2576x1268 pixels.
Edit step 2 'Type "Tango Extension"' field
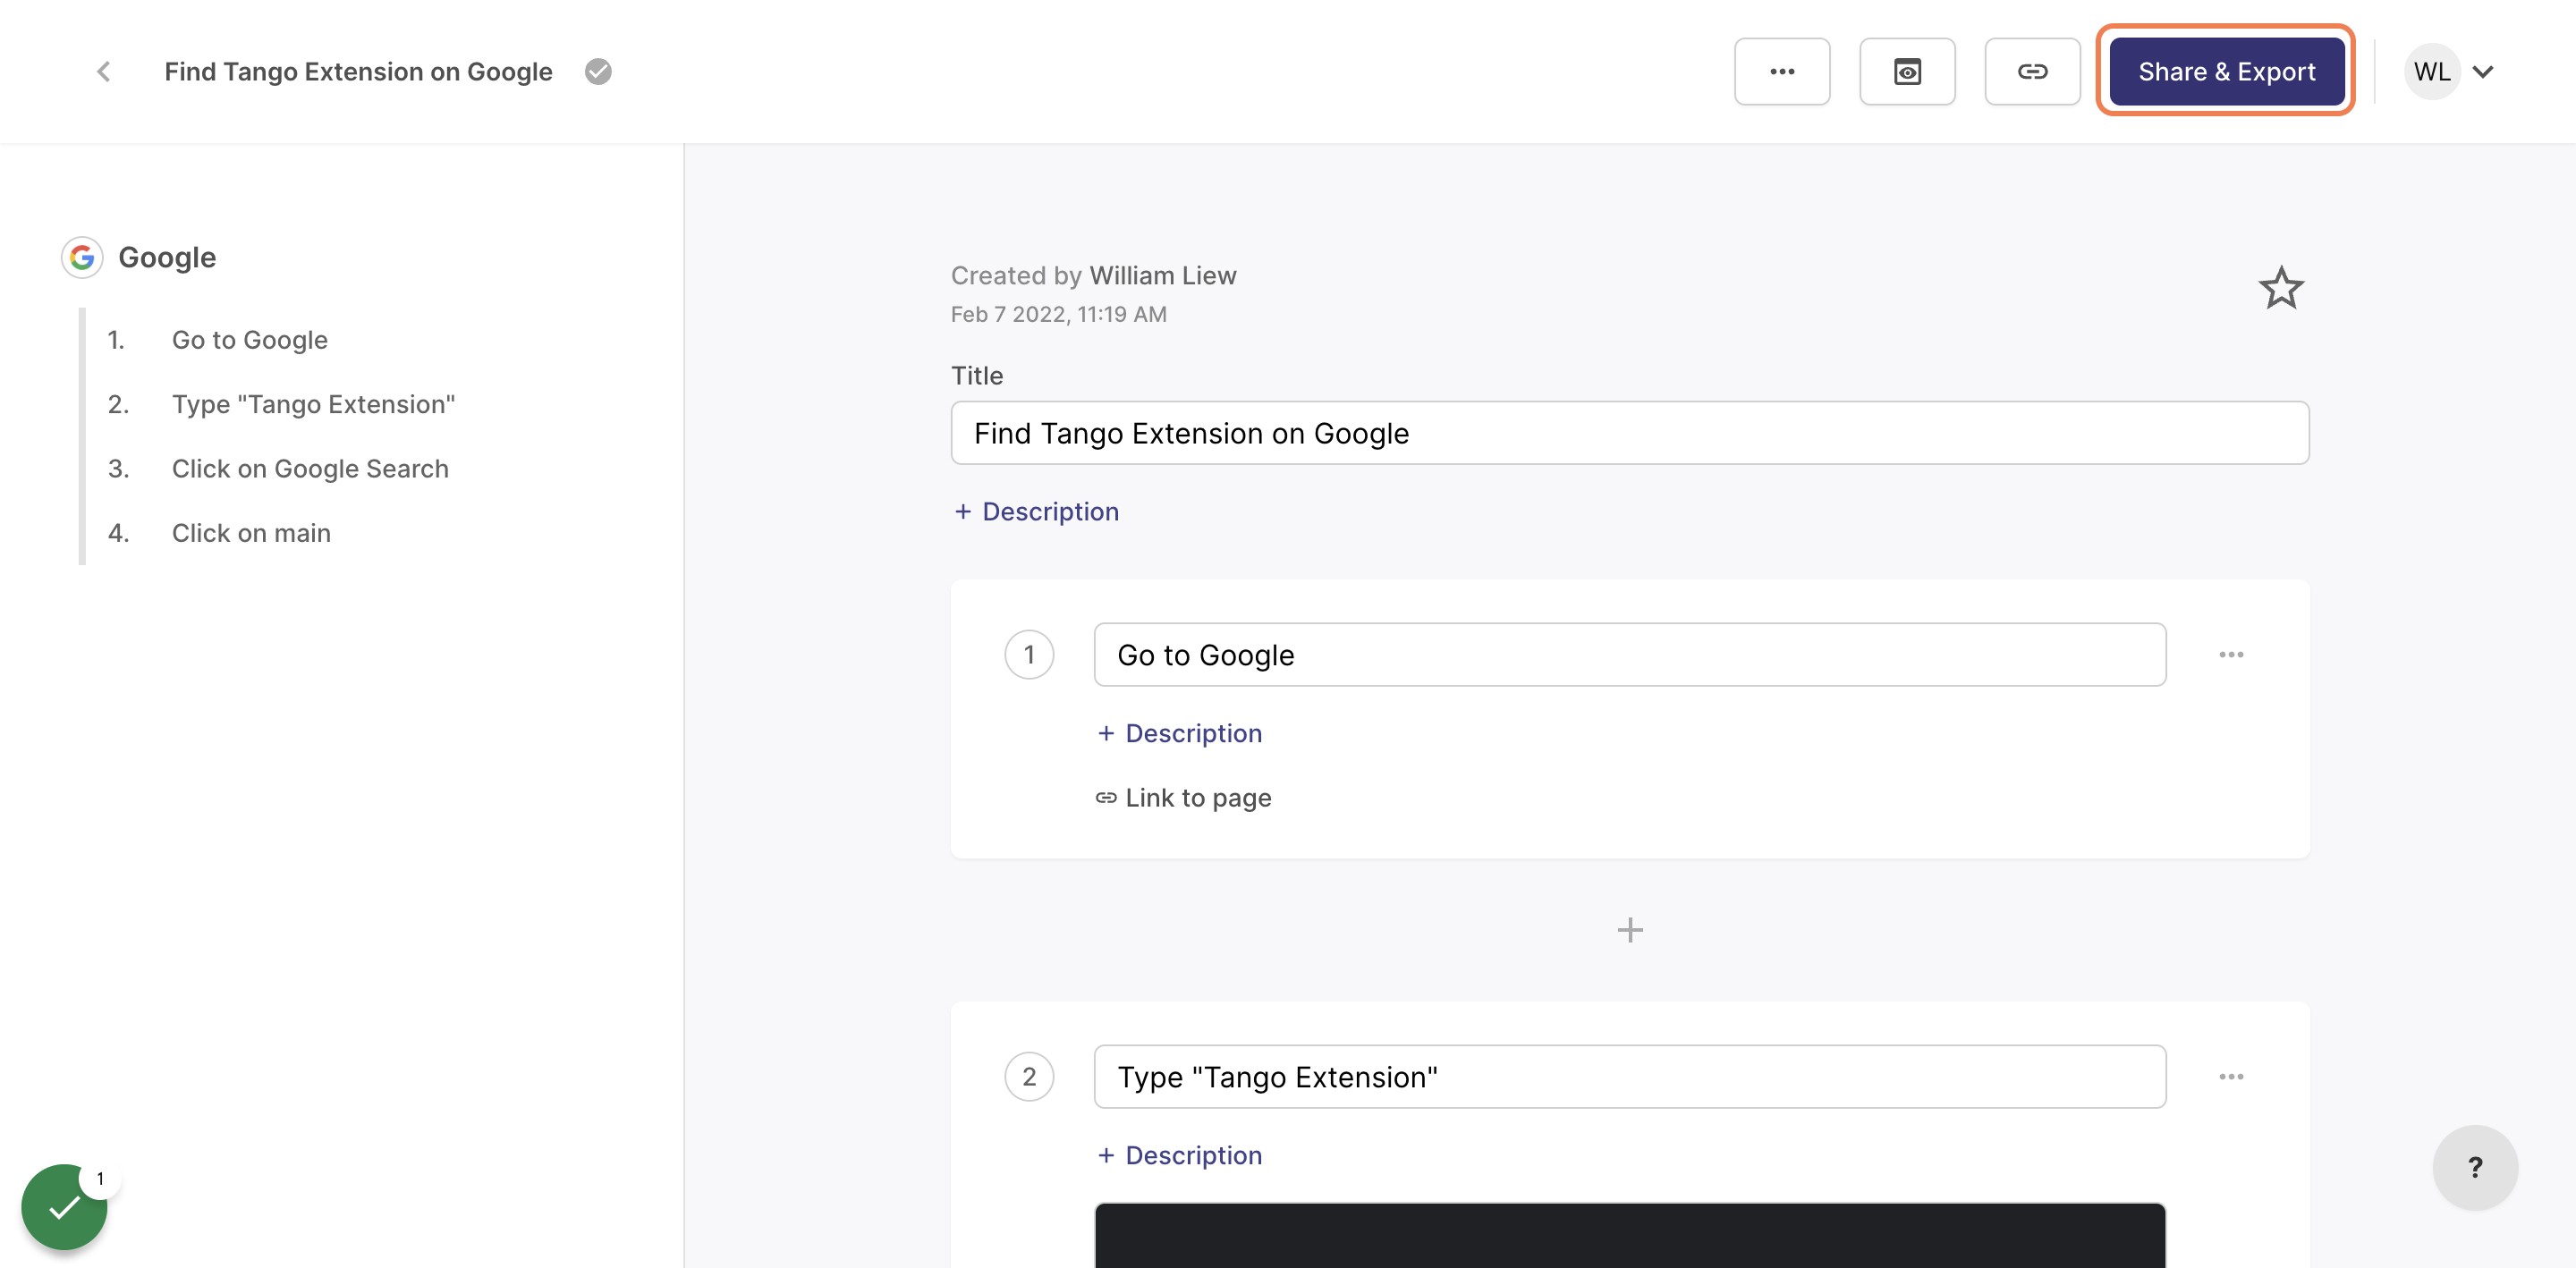click(x=1629, y=1076)
